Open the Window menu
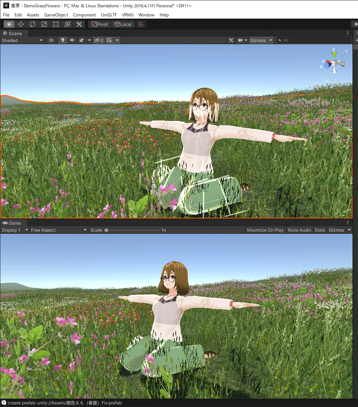The height and width of the screenshot is (407, 358). click(146, 15)
